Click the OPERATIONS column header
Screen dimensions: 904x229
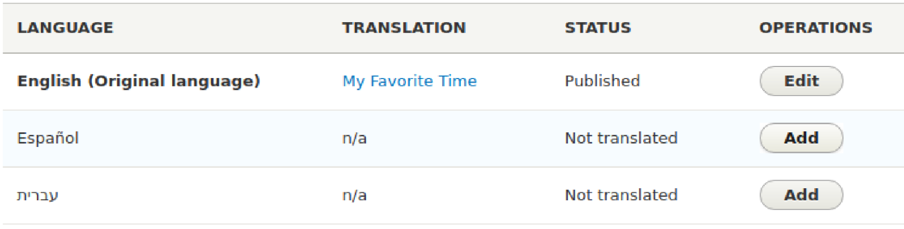(x=816, y=28)
